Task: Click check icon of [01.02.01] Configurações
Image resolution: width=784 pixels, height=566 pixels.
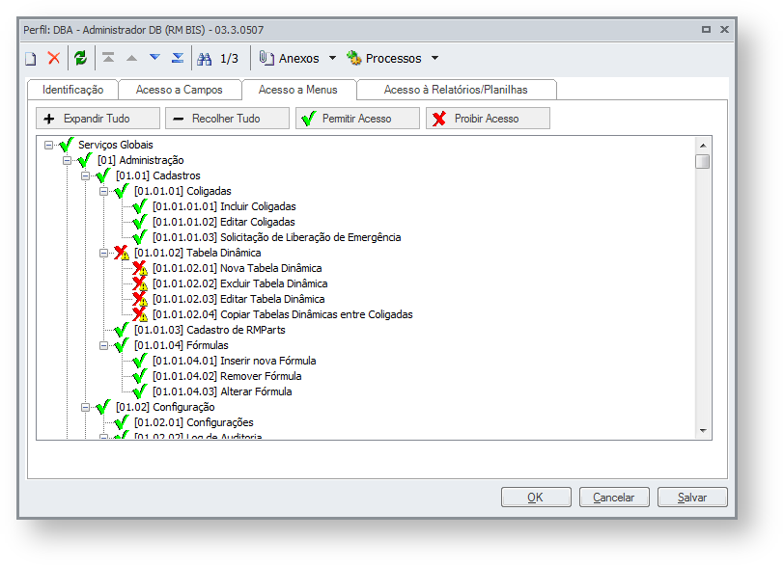Action: [x=122, y=422]
